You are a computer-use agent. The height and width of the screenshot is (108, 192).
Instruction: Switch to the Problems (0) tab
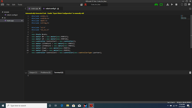pos(46,72)
